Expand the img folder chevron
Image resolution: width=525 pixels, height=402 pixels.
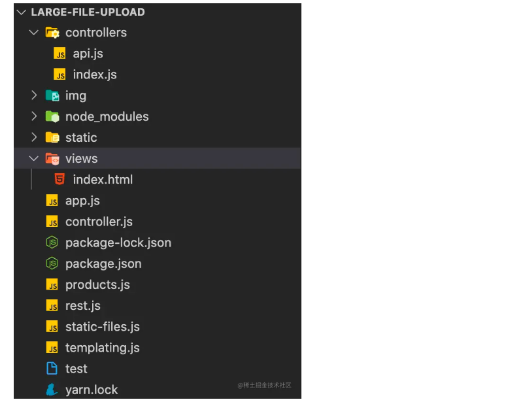pyautogui.click(x=34, y=95)
